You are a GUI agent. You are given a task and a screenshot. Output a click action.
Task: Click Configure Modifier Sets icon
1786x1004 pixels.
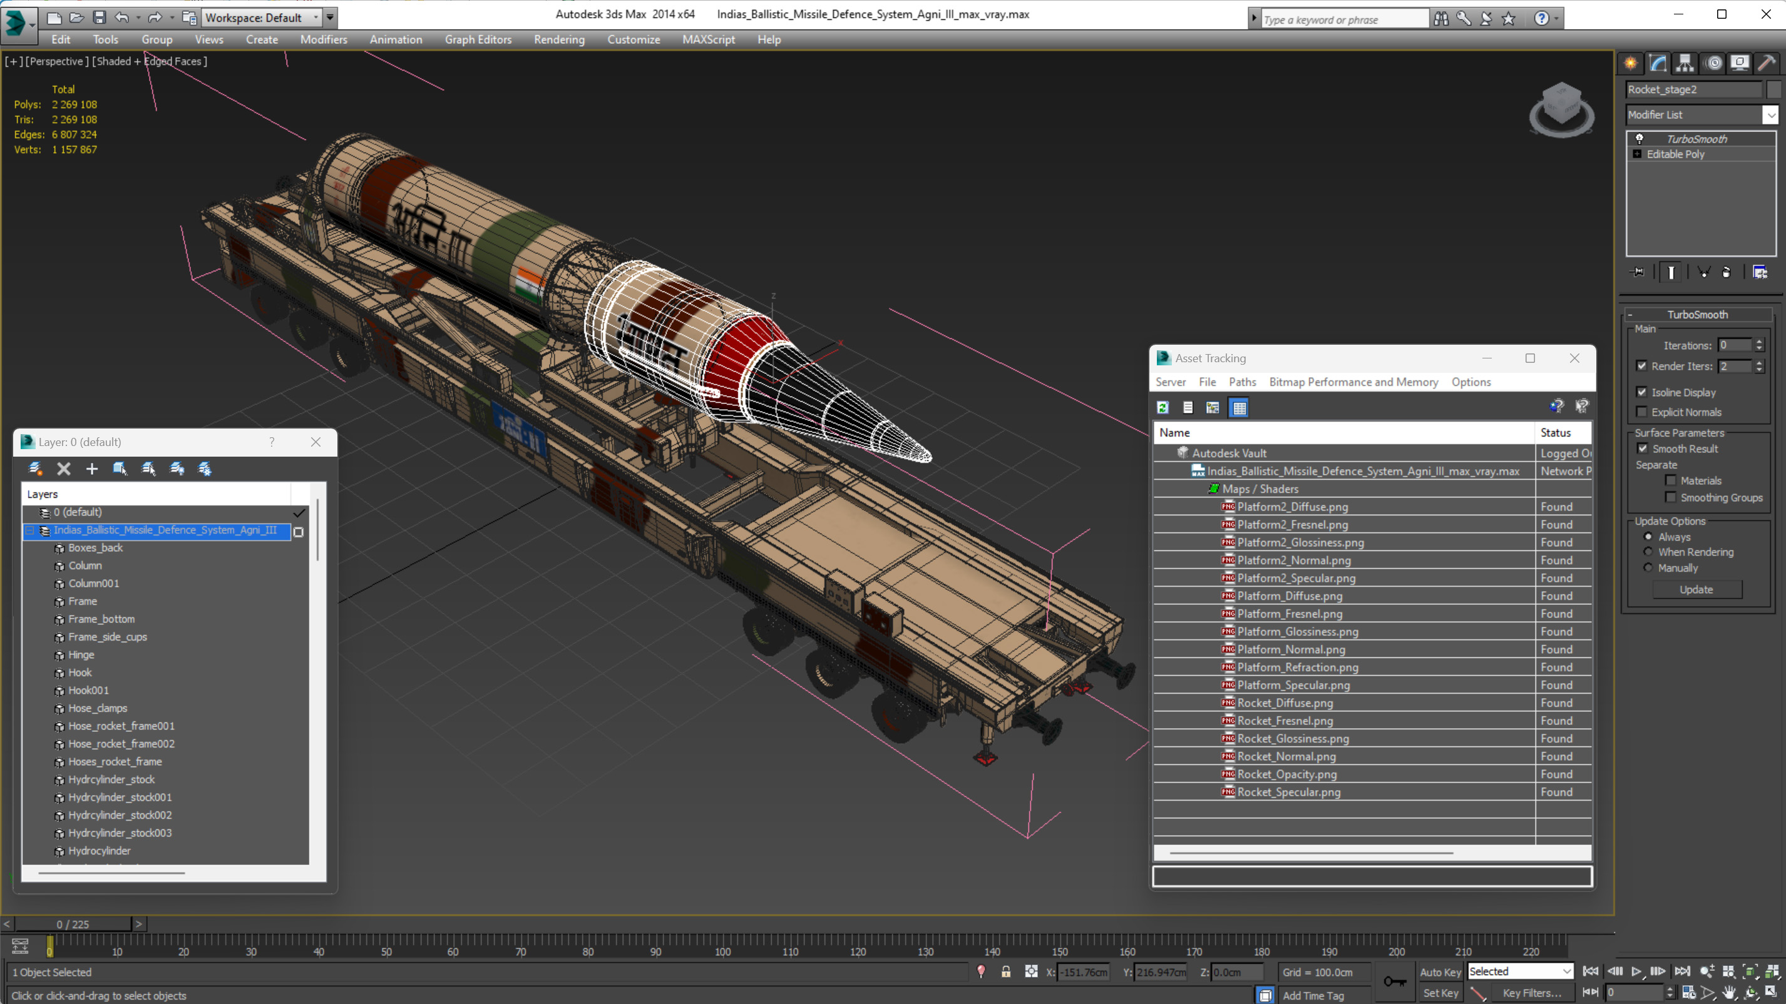pyautogui.click(x=1760, y=272)
